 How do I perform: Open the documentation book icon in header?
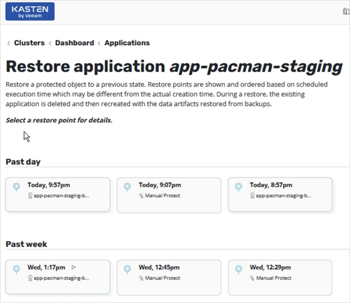[347, 11]
